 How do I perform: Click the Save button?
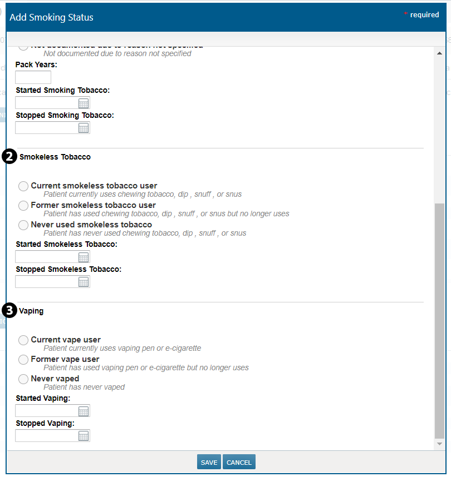click(x=209, y=462)
